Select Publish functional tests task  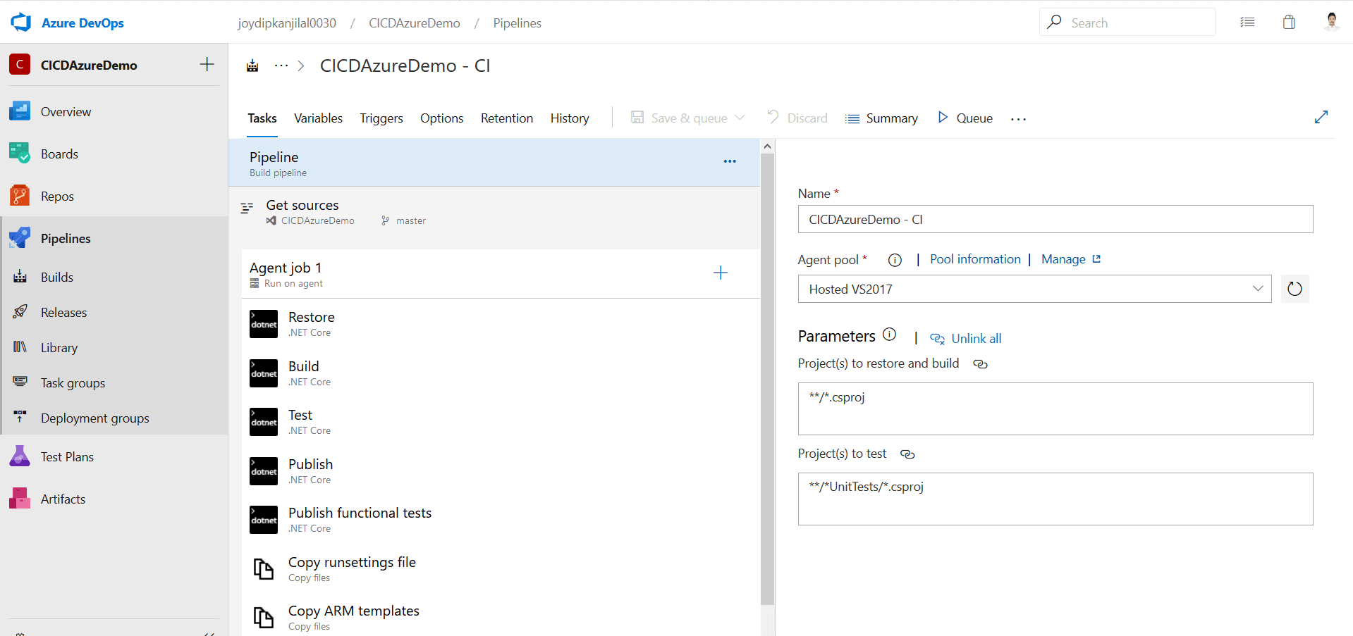[x=501, y=520]
